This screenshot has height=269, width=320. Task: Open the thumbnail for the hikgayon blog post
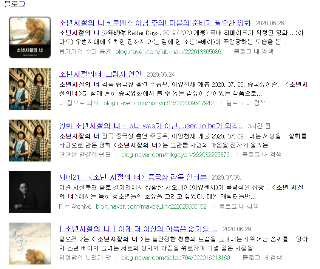coord(30,140)
